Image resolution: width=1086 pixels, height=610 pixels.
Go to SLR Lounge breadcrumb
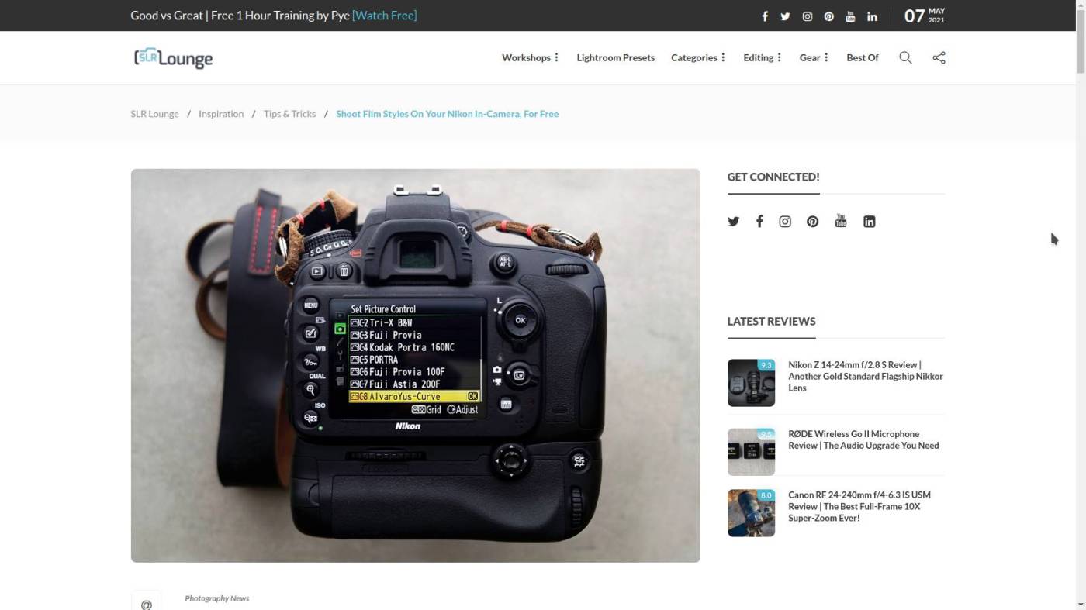point(154,114)
